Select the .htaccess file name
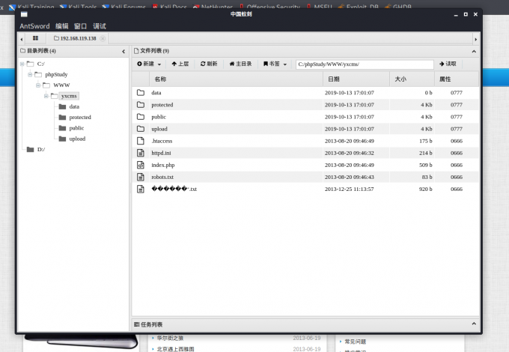Image resolution: width=509 pixels, height=352 pixels. [x=162, y=141]
